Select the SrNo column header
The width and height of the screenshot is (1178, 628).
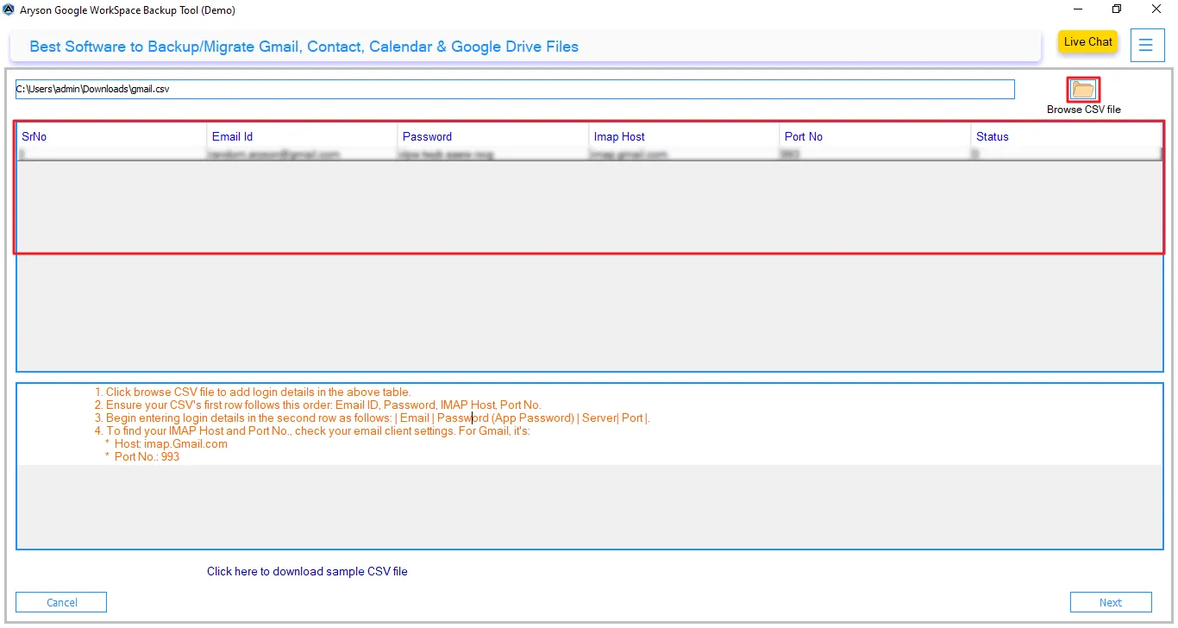click(33, 136)
